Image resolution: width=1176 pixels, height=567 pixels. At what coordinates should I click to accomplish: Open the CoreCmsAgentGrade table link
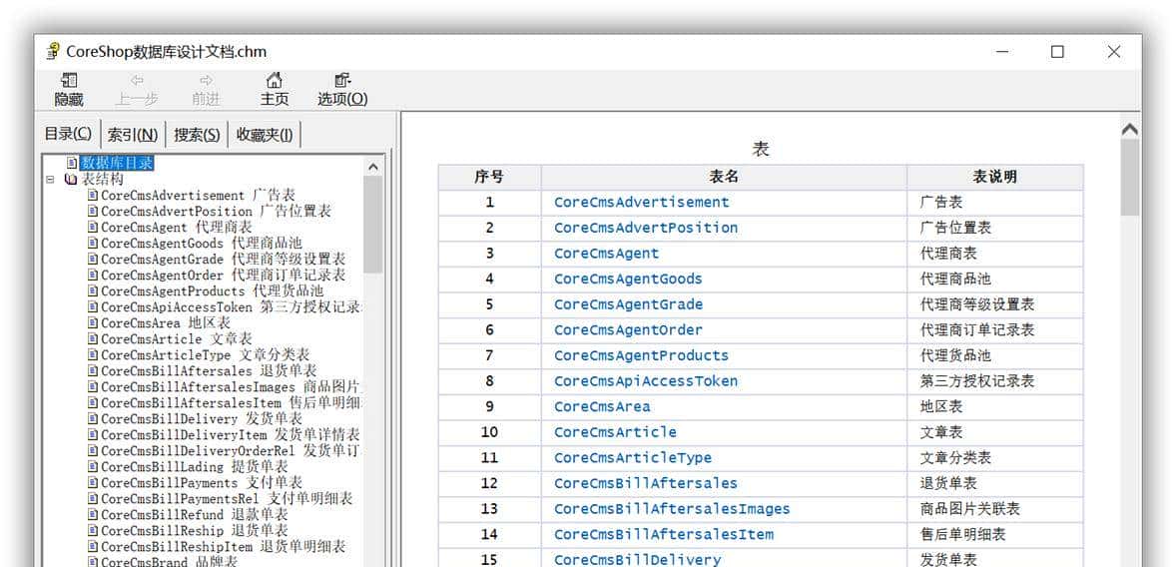click(x=629, y=304)
